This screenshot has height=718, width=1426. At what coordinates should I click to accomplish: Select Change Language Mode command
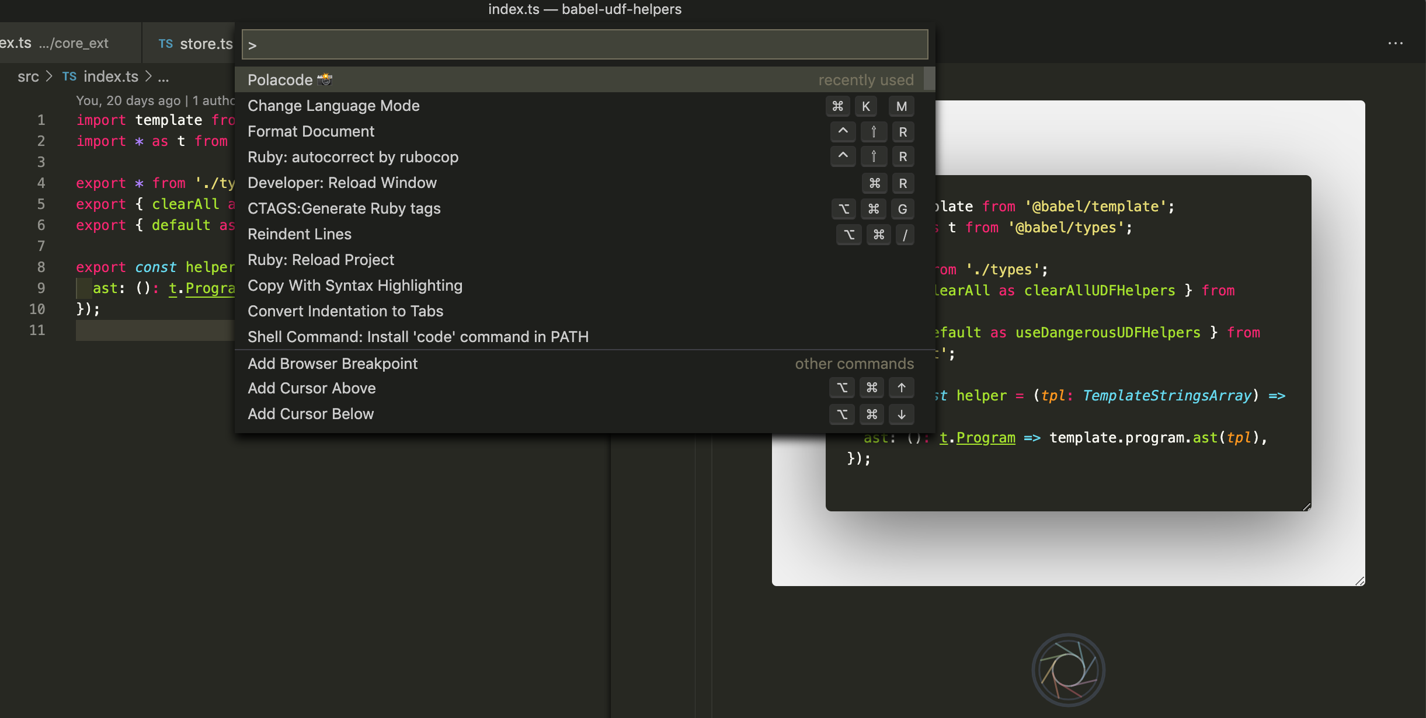click(x=333, y=106)
